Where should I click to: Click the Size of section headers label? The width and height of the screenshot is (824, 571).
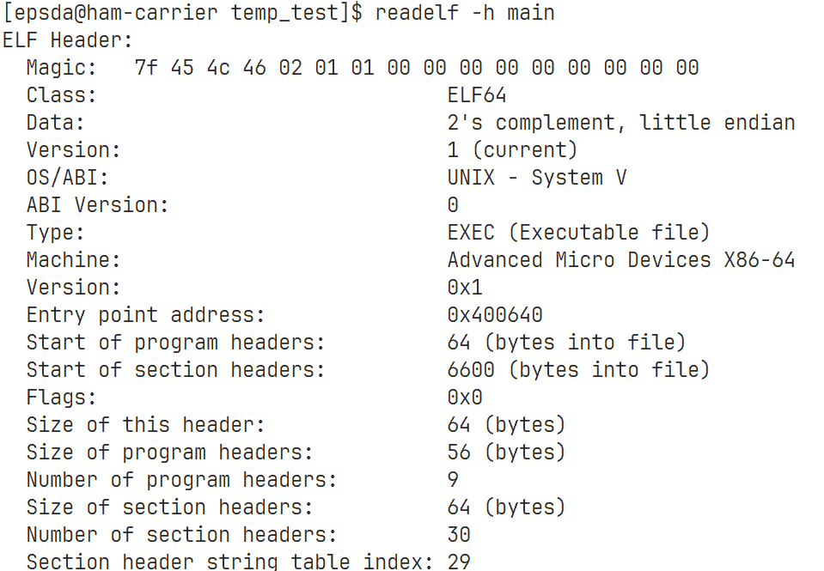(170, 507)
